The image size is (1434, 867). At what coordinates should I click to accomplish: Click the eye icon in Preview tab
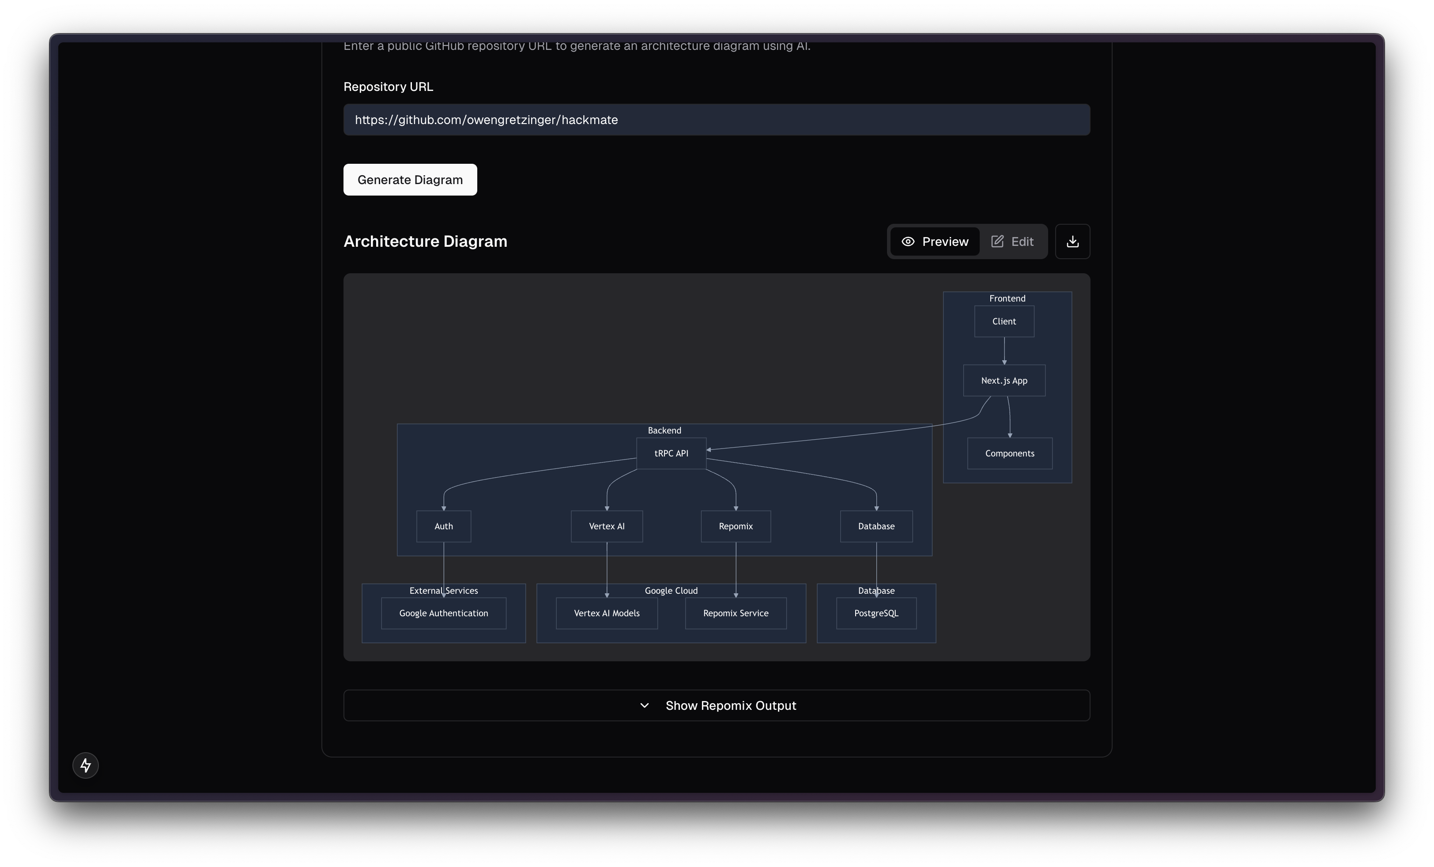(907, 241)
